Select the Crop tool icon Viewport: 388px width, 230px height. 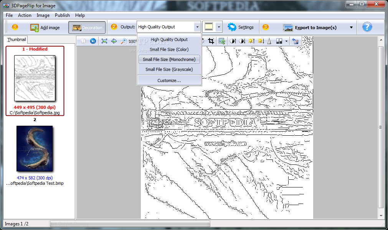click(211, 41)
